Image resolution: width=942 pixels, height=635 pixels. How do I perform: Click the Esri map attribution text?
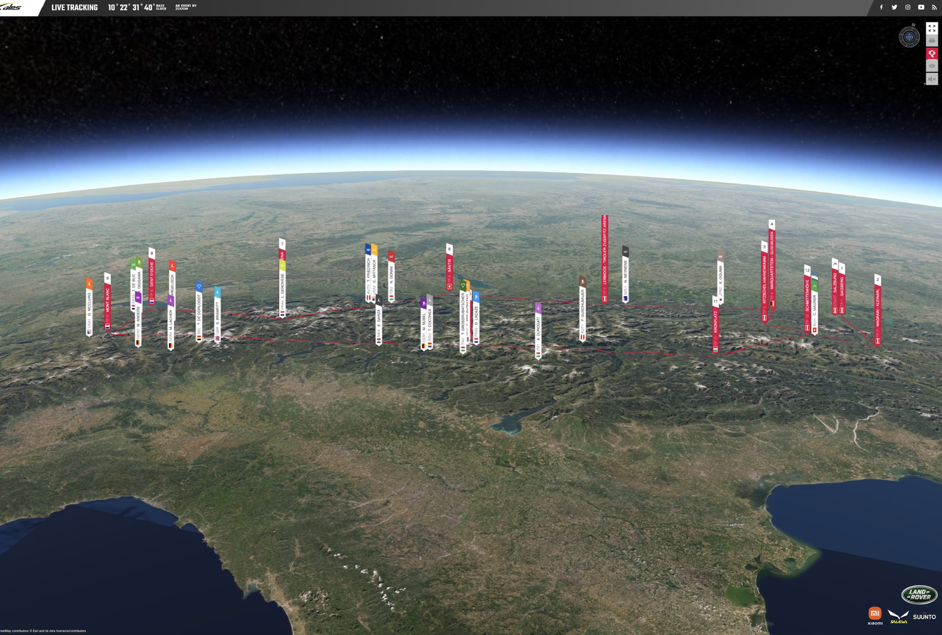43,631
